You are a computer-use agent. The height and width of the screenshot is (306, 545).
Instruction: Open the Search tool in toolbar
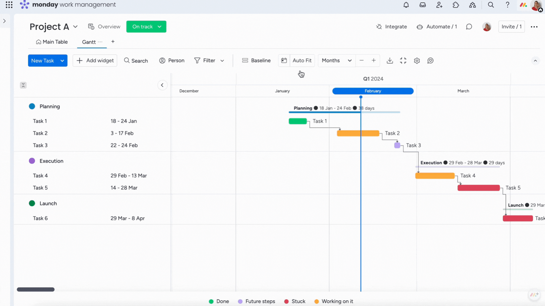pyautogui.click(x=136, y=61)
